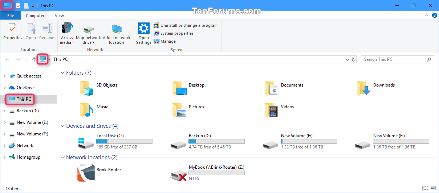
Task: Click Uninstall or change a program
Action: pos(186,25)
